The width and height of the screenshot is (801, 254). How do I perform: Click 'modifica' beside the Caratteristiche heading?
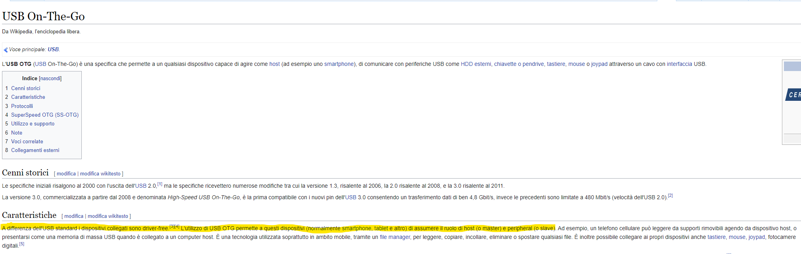74,216
